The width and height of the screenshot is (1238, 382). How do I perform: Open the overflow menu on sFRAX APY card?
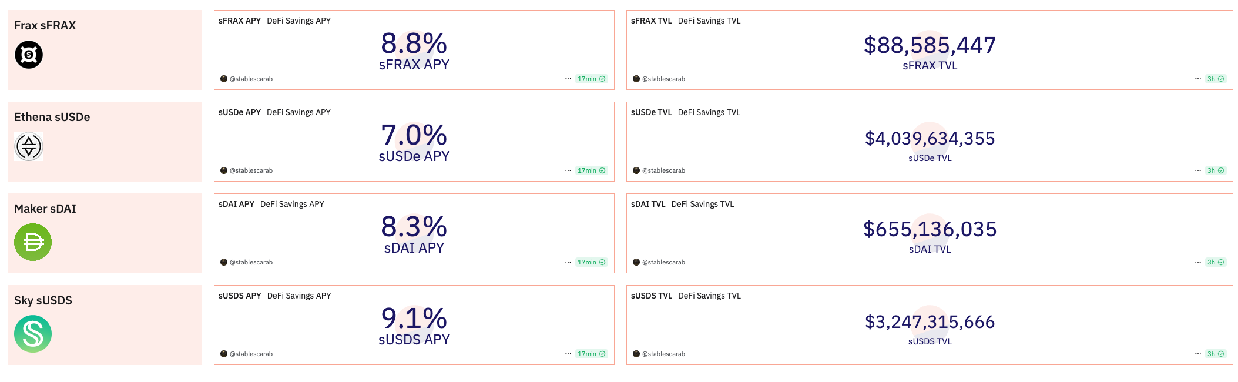coord(567,78)
